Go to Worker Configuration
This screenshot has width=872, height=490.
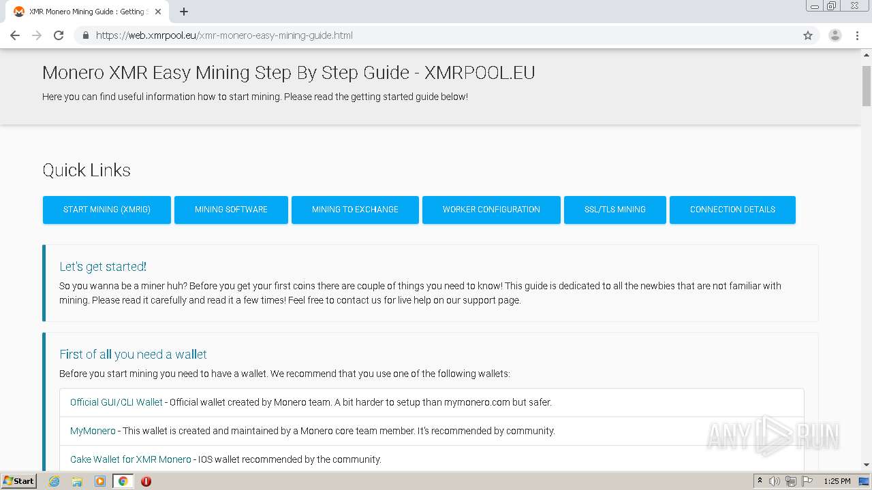tap(491, 210)
